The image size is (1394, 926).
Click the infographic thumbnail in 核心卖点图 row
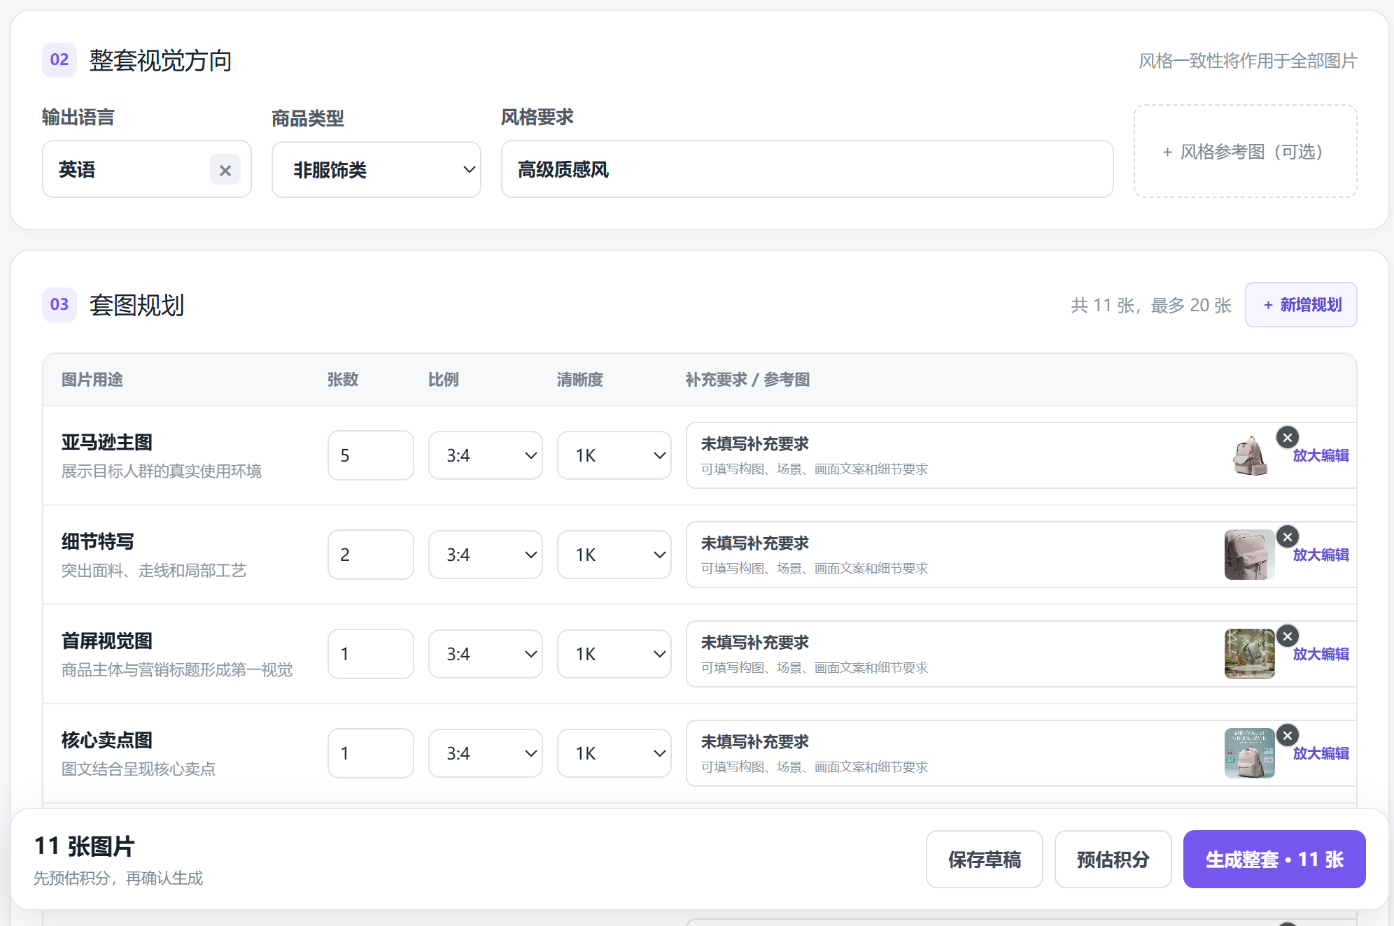pos(1250,753)
